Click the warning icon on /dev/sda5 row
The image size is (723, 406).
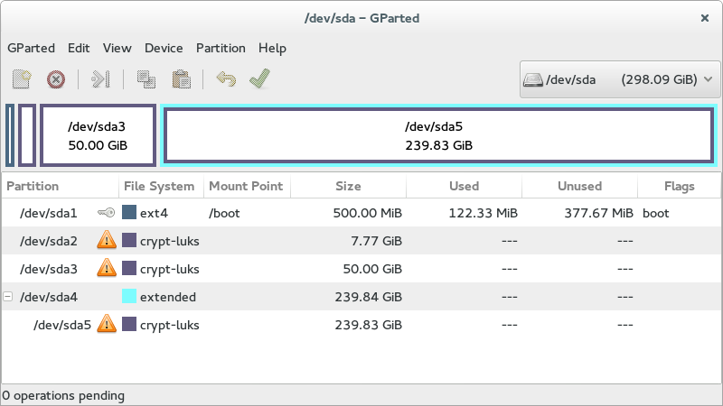[107, 324]
